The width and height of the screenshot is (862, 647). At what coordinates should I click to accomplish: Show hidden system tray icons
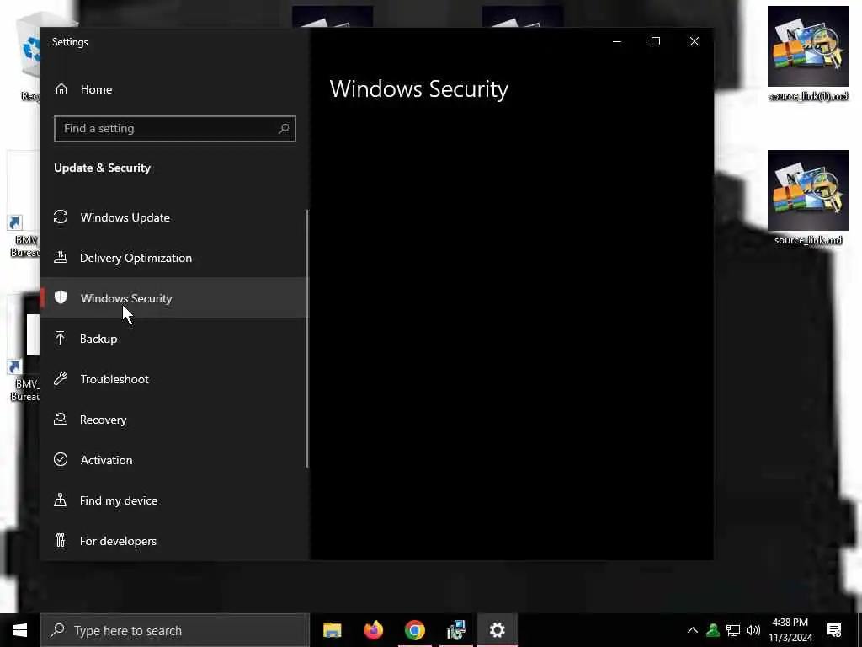(692, 630)
